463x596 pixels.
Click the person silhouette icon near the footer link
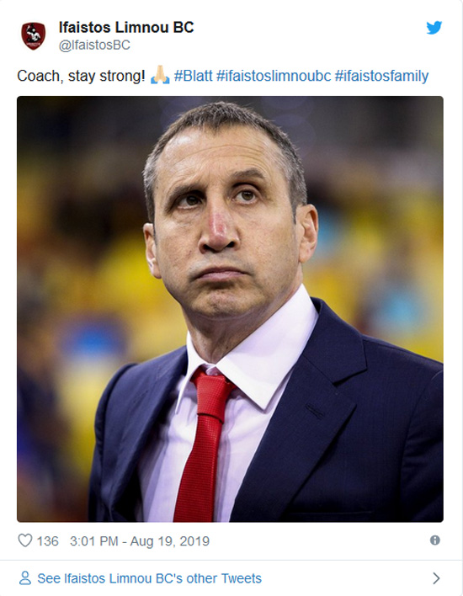tap(25, 578)
